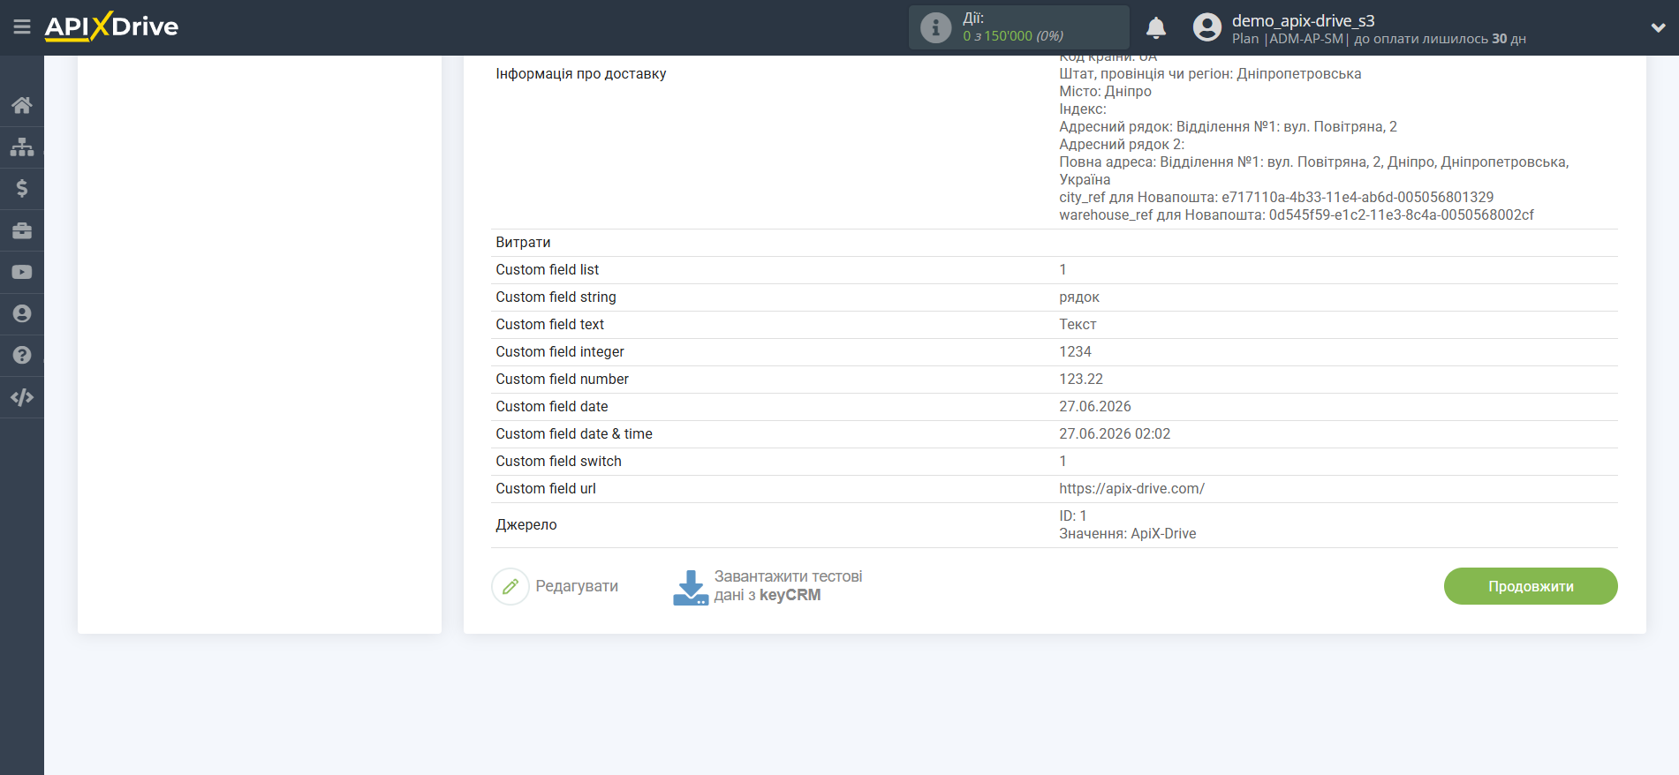1679x775 pixels.
Task: Open the question mark help icon
Action: 22,355
